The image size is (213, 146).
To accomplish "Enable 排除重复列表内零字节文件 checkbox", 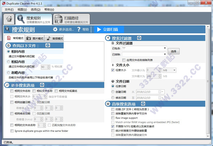I will coord(113,113).
